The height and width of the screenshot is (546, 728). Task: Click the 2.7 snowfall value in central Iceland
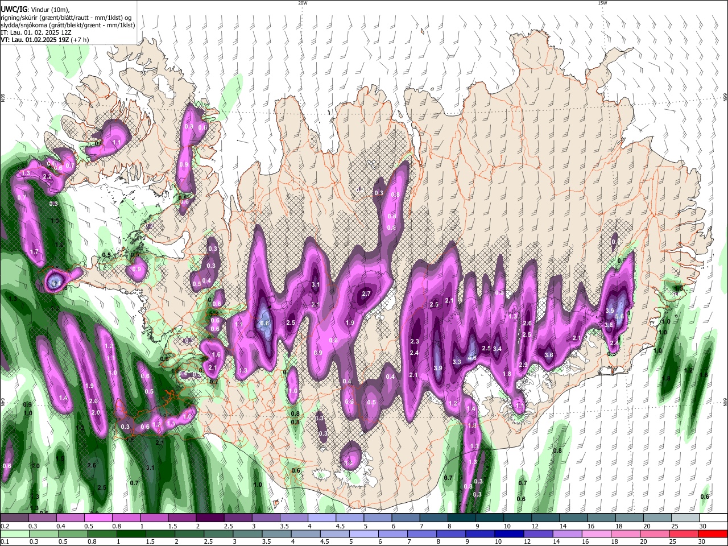[x=366, y=294]
